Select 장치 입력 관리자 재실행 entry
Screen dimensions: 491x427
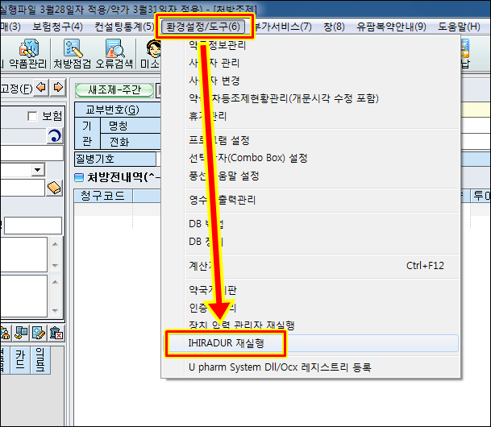point(310,325)
